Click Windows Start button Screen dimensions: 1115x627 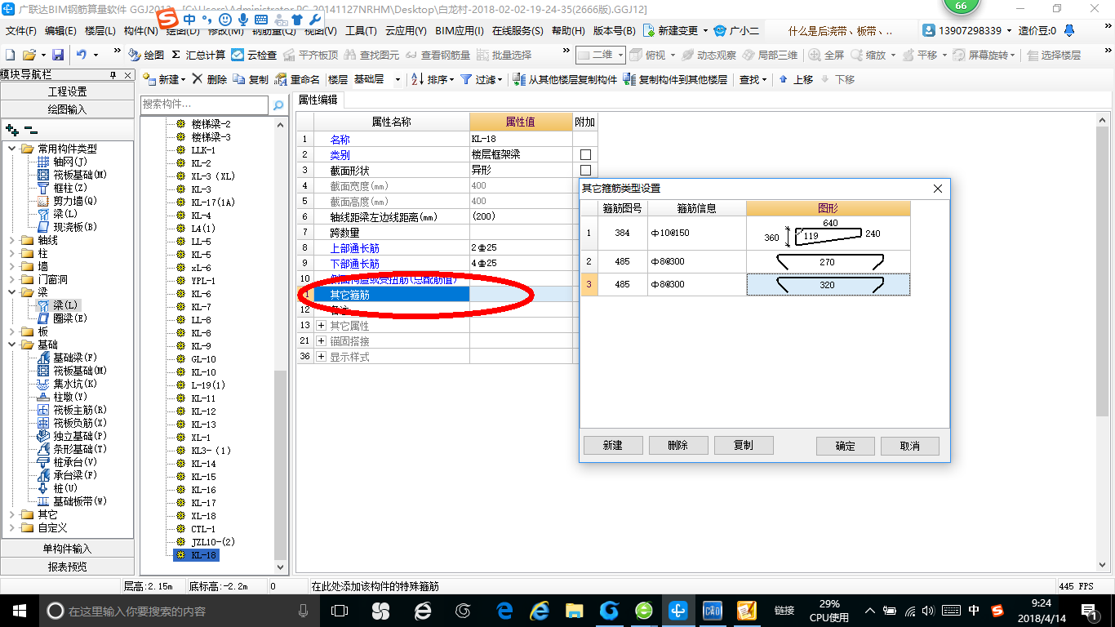(20, 611)
